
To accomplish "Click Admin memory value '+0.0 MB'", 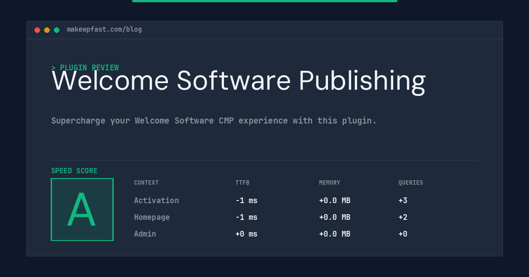I will pyautogui.click(x=335, y=234).
